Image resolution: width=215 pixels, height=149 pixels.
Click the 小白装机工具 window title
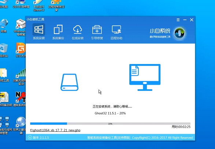[36, 19]
